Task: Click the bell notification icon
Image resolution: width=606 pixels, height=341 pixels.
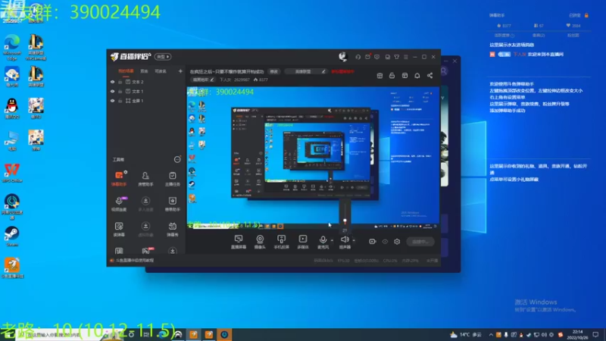Action: [x=417, y=75]
